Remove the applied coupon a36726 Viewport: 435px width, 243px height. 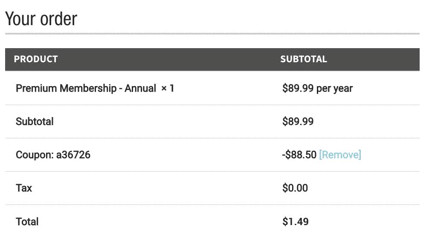[x=340, y=155]
